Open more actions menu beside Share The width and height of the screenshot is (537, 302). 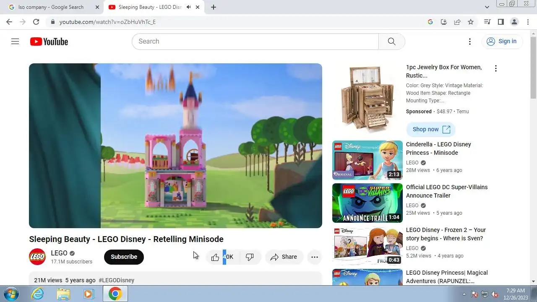(315, 257)
